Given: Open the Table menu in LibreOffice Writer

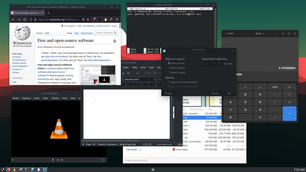Looking at the screenshot, I should pyautogui.click(x=134, y=67).
